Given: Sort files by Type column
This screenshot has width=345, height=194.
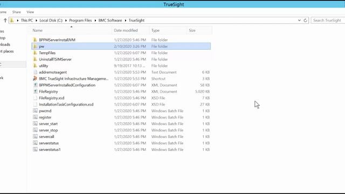Looking at the screenshot, I should click(155, 30).
